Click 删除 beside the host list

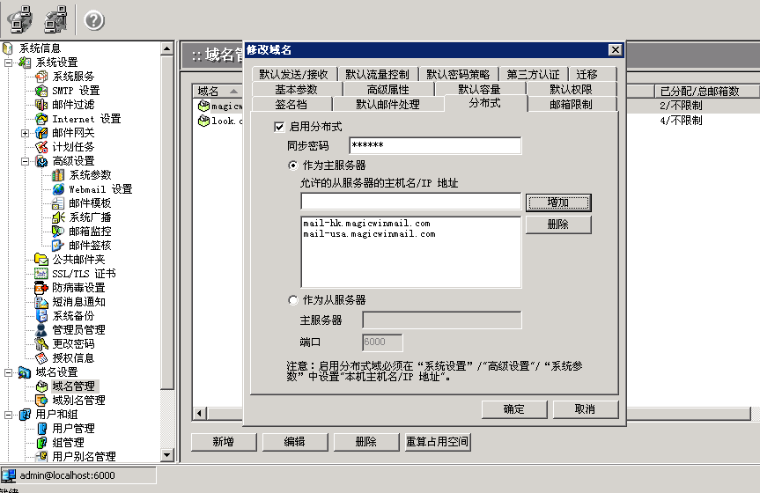pos(558,224)
